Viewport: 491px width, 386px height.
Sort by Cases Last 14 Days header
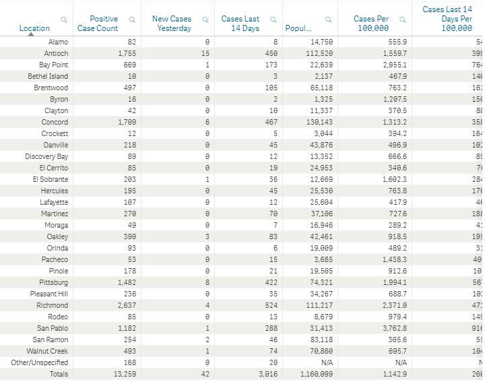pyautogui.click(x=240, y=24)
